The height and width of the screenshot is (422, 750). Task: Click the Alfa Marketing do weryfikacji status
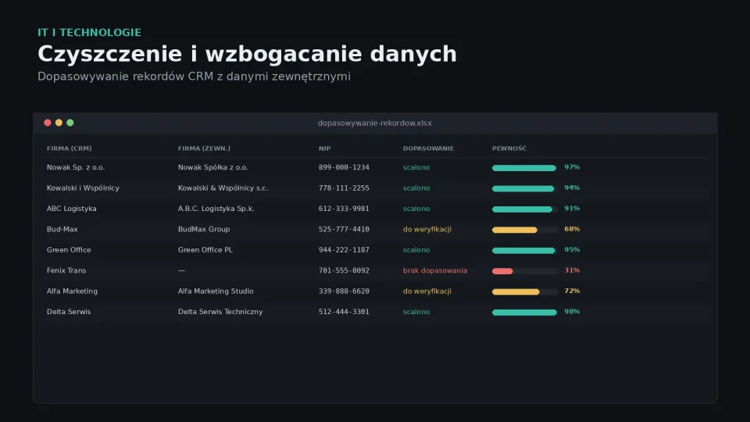[427, 291]
